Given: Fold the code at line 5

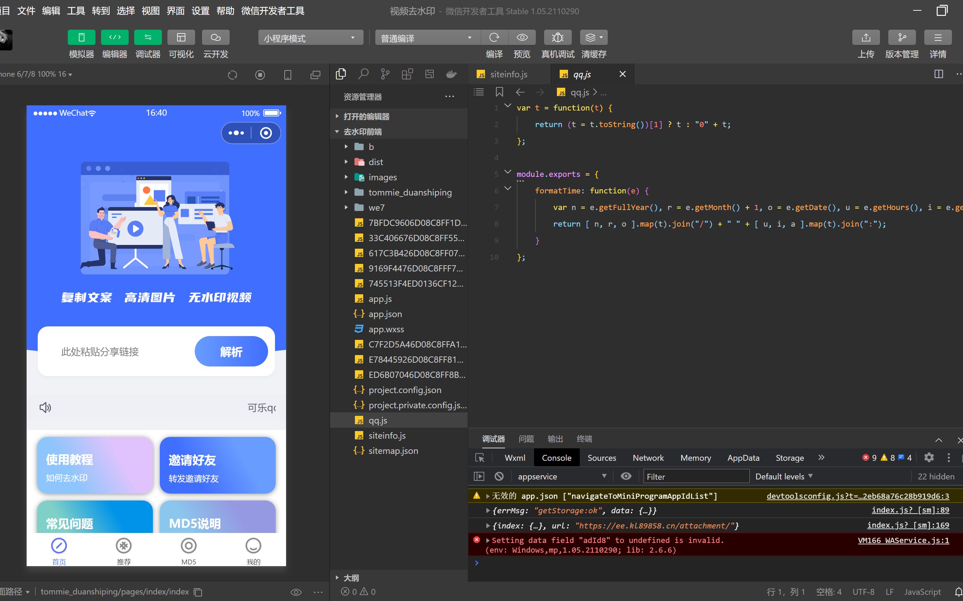Looking at the screenshot, I should click(508, 172).
